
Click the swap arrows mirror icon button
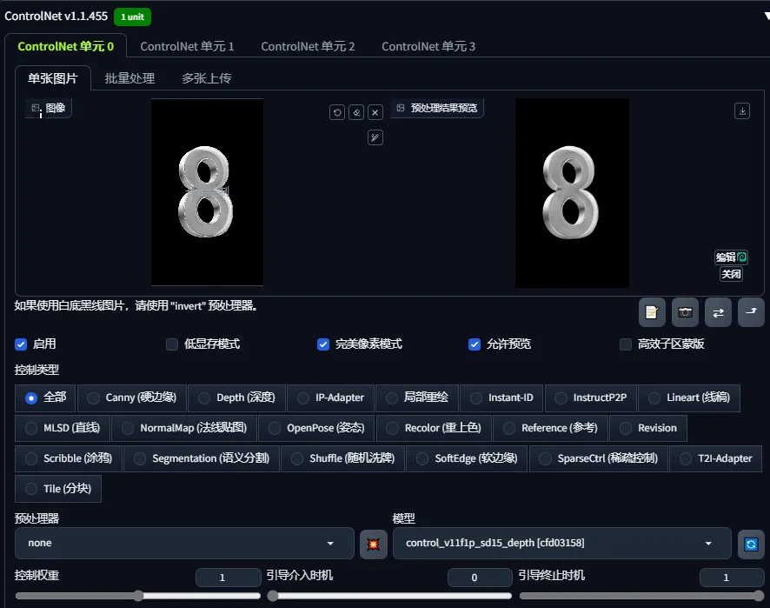point(718,312)
